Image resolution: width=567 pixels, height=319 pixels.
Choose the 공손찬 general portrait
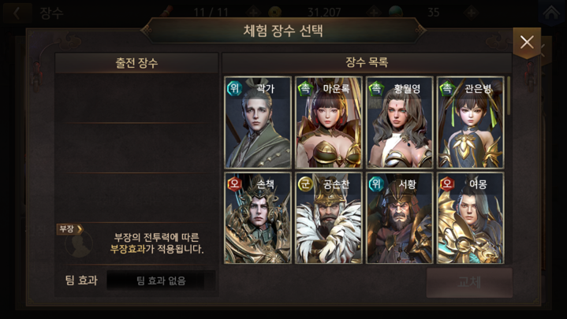328,218
